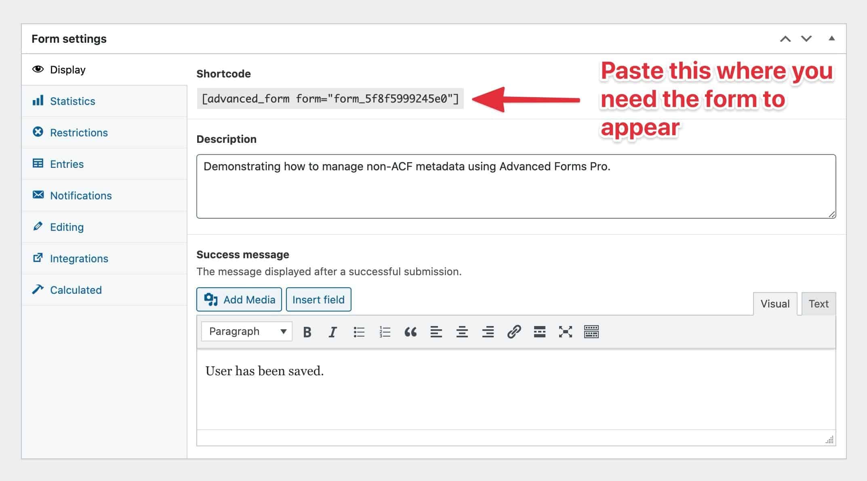Click the Italic formatting icon
867x481 pixels.
332,332
